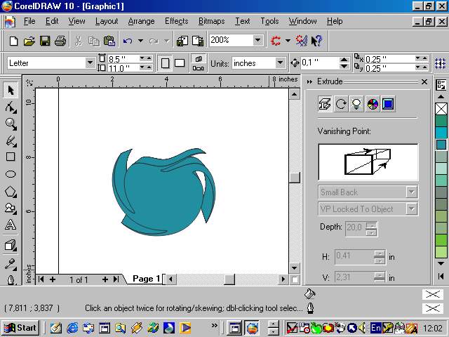This screenshot has height=337, width=449.
Task: Switch page to Portrait orientation
Action: pos(165,63)
